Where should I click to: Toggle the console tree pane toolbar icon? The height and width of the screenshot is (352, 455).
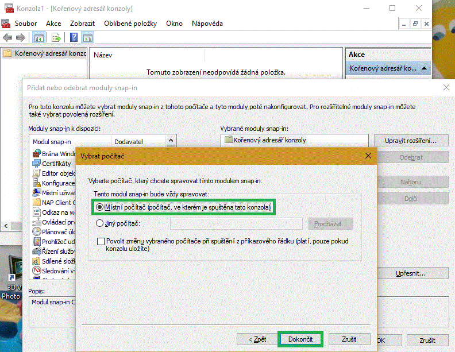coord(38,38)
